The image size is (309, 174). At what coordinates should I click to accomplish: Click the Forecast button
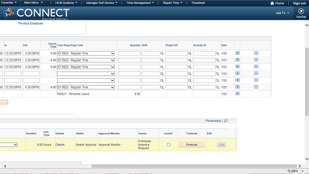(192, 145)
